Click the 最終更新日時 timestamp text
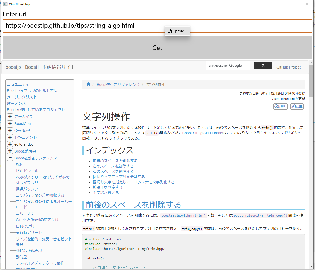This screenshot has height=270, width=315. [x=272, y=94]
